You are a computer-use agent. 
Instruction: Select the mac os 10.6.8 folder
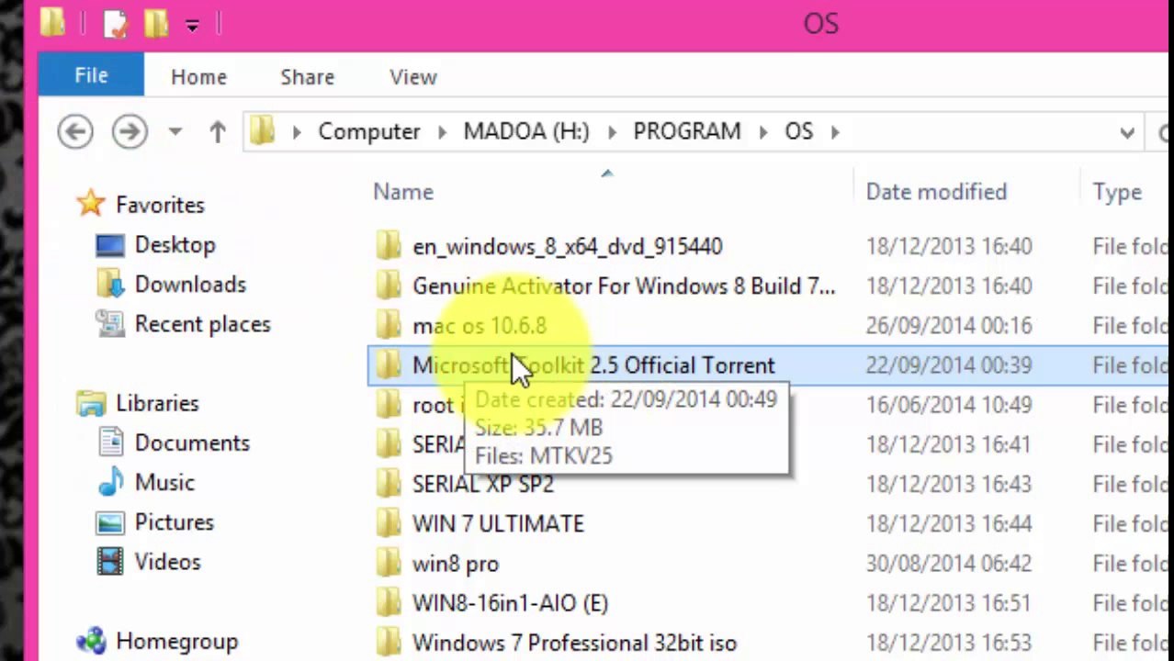pyautogui.click(x=479, y=326)
